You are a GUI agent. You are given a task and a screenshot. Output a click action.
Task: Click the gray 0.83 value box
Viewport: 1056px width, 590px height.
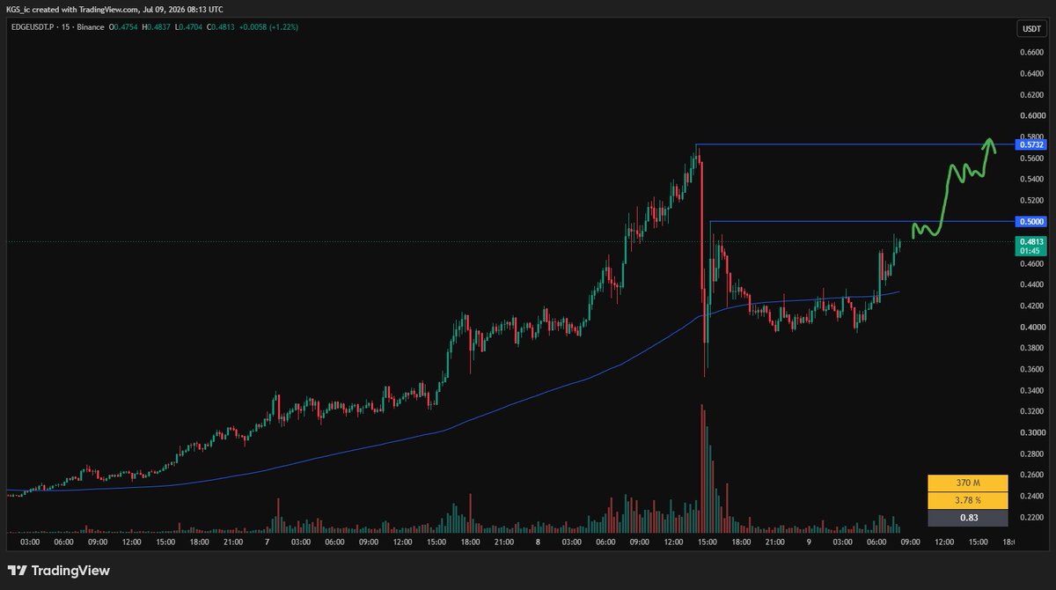point(968,518)
